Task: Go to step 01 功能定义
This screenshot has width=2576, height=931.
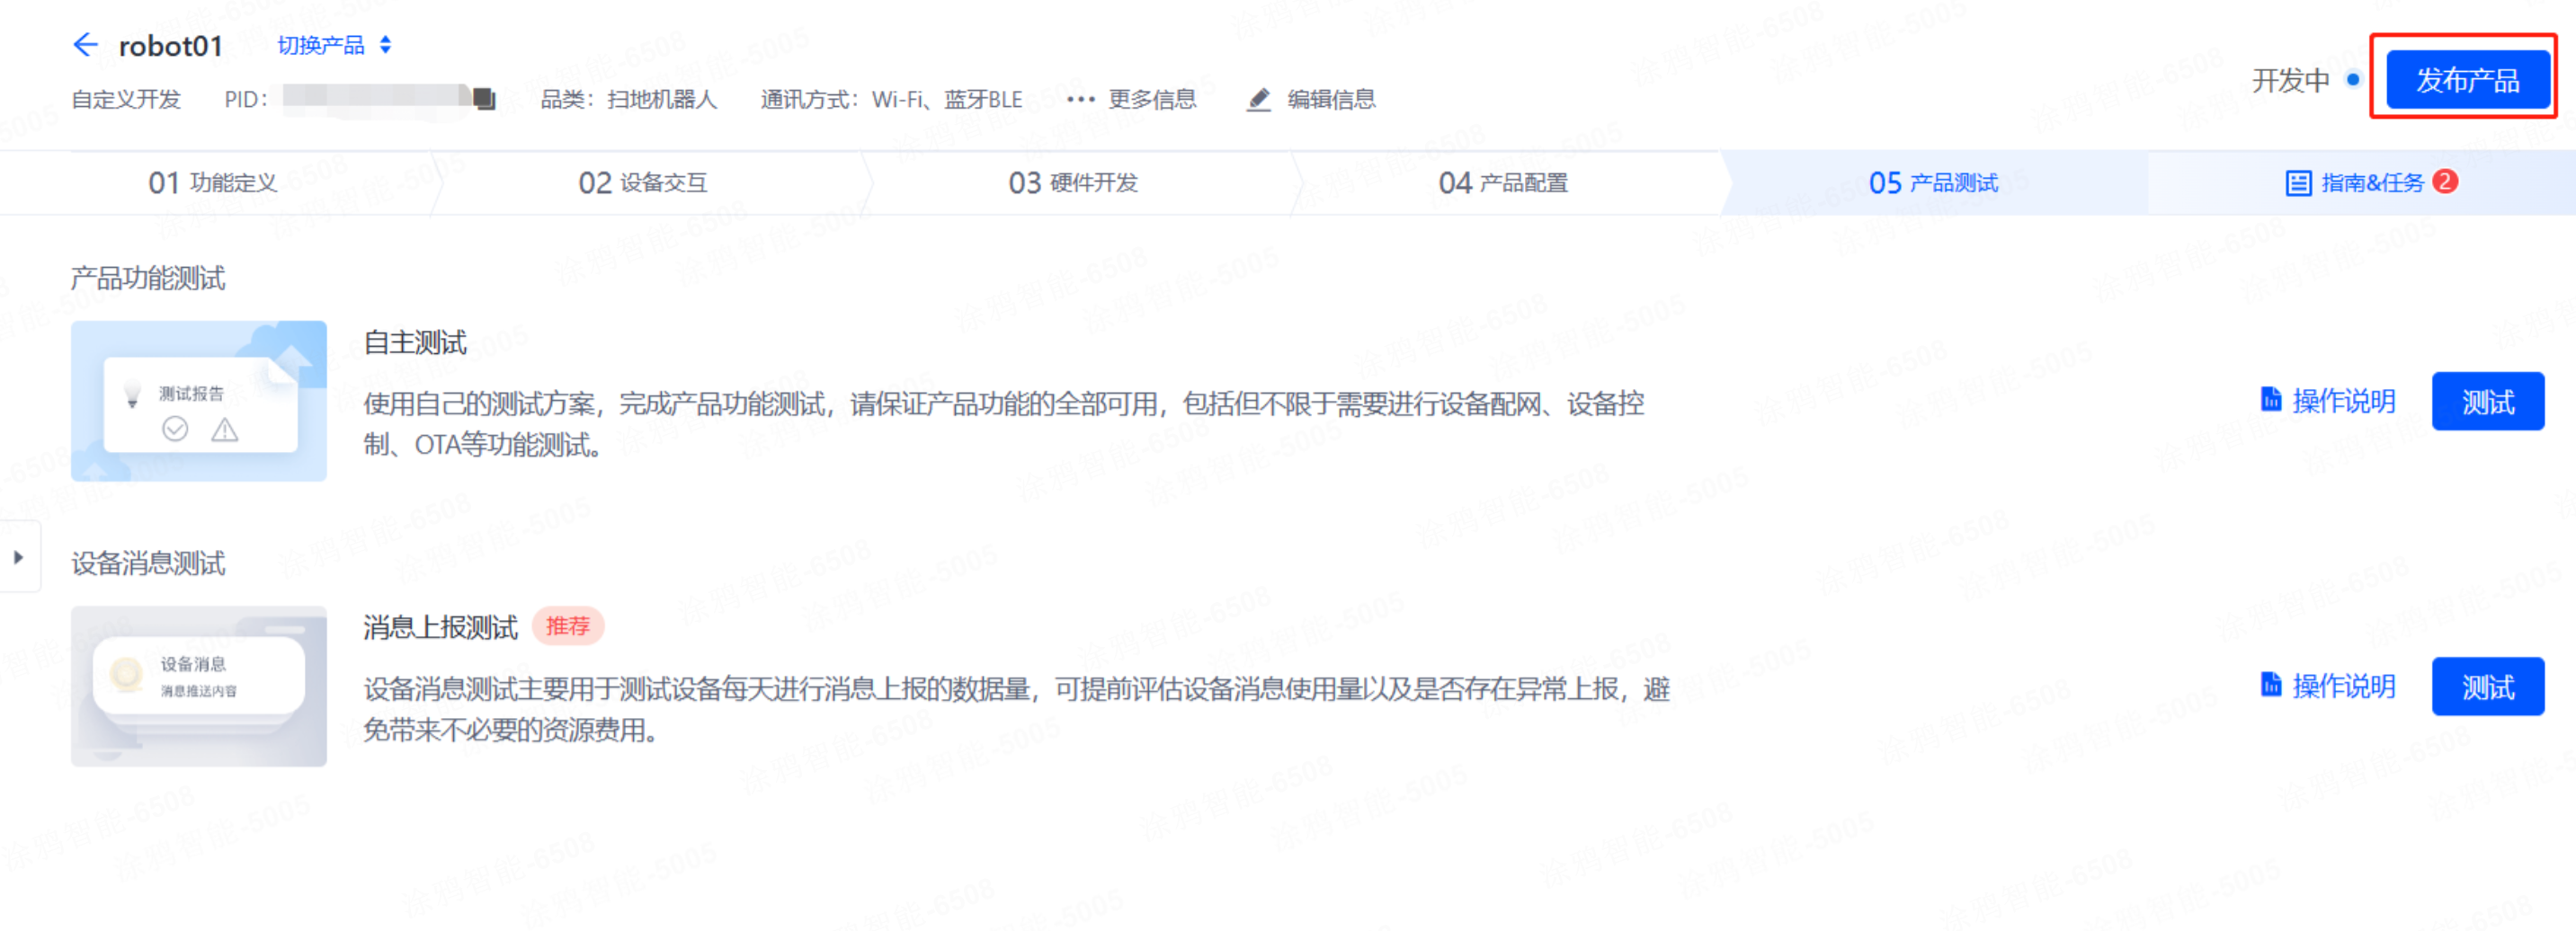Action: click(x=212, y=183)
